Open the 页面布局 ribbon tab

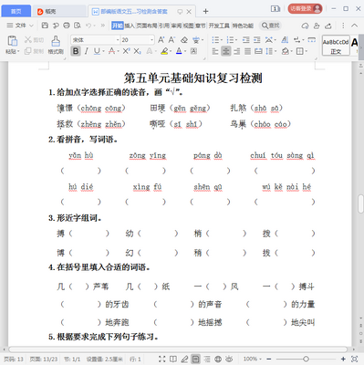click(x=147, y=26)
